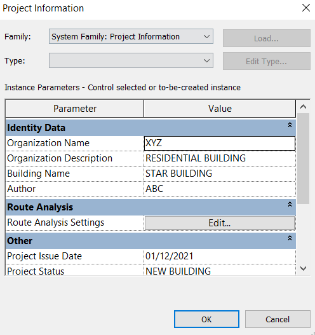Click the Organization Name value field
Screen dimensions: 315x335
coord(220,143)
